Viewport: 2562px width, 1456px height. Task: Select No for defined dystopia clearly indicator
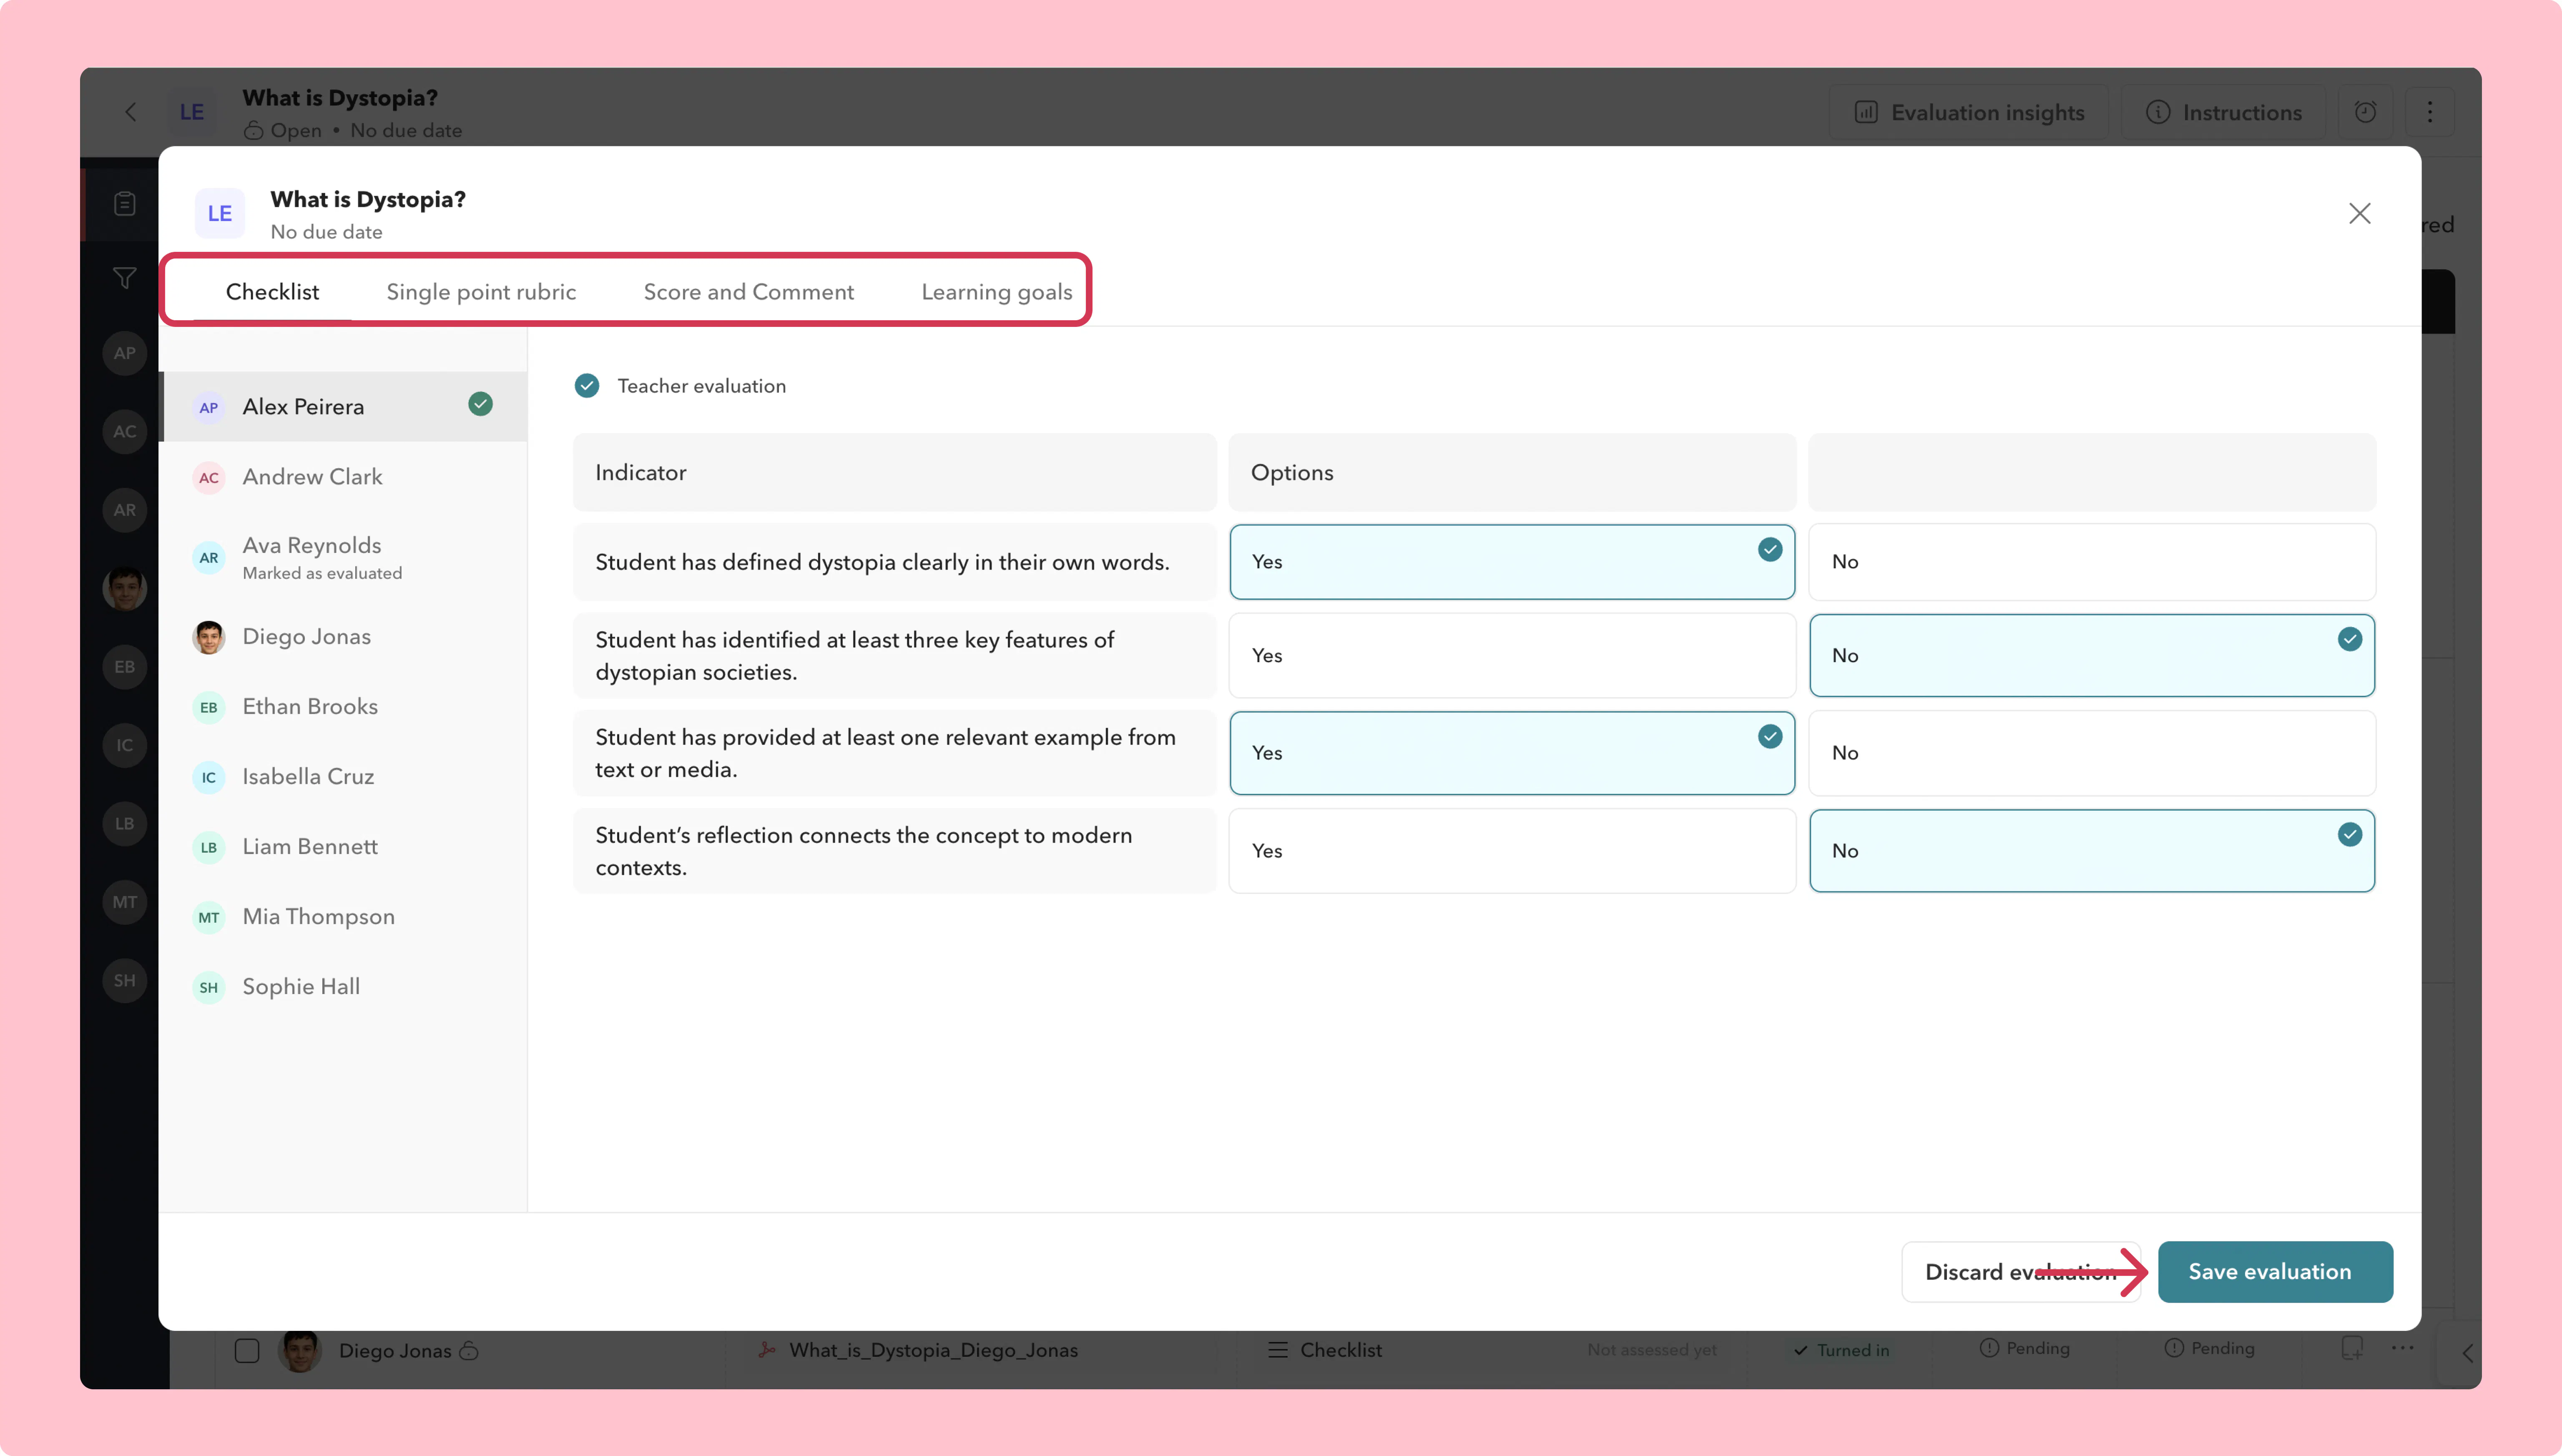point(2092,562)
